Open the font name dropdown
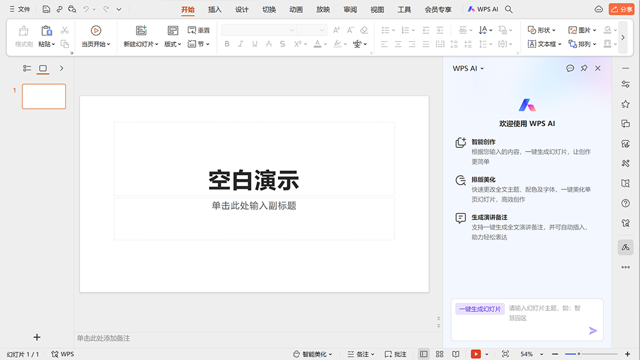The height and width of the screenshot is (360, 640). [292, 30]
